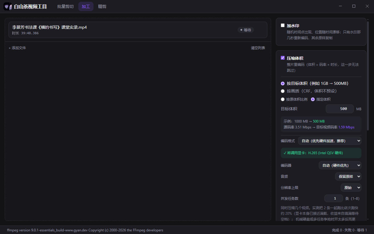This screenshot has width=374, height=234.
Task: Clear the list with 清空列表
Action: click(258, 48)
